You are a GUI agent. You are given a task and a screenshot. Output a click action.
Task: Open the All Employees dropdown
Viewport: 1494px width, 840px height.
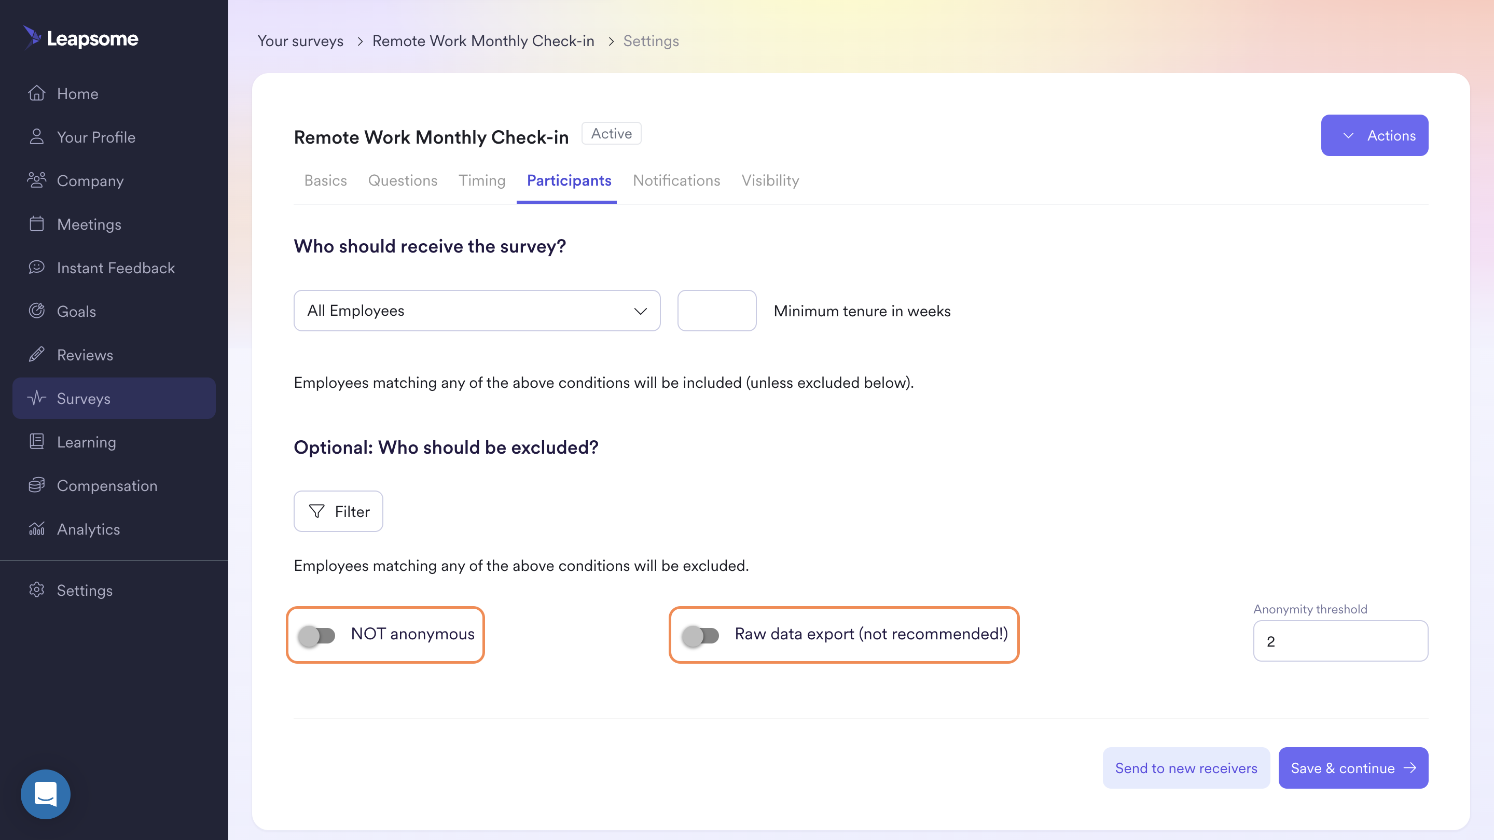click(477, 311)
